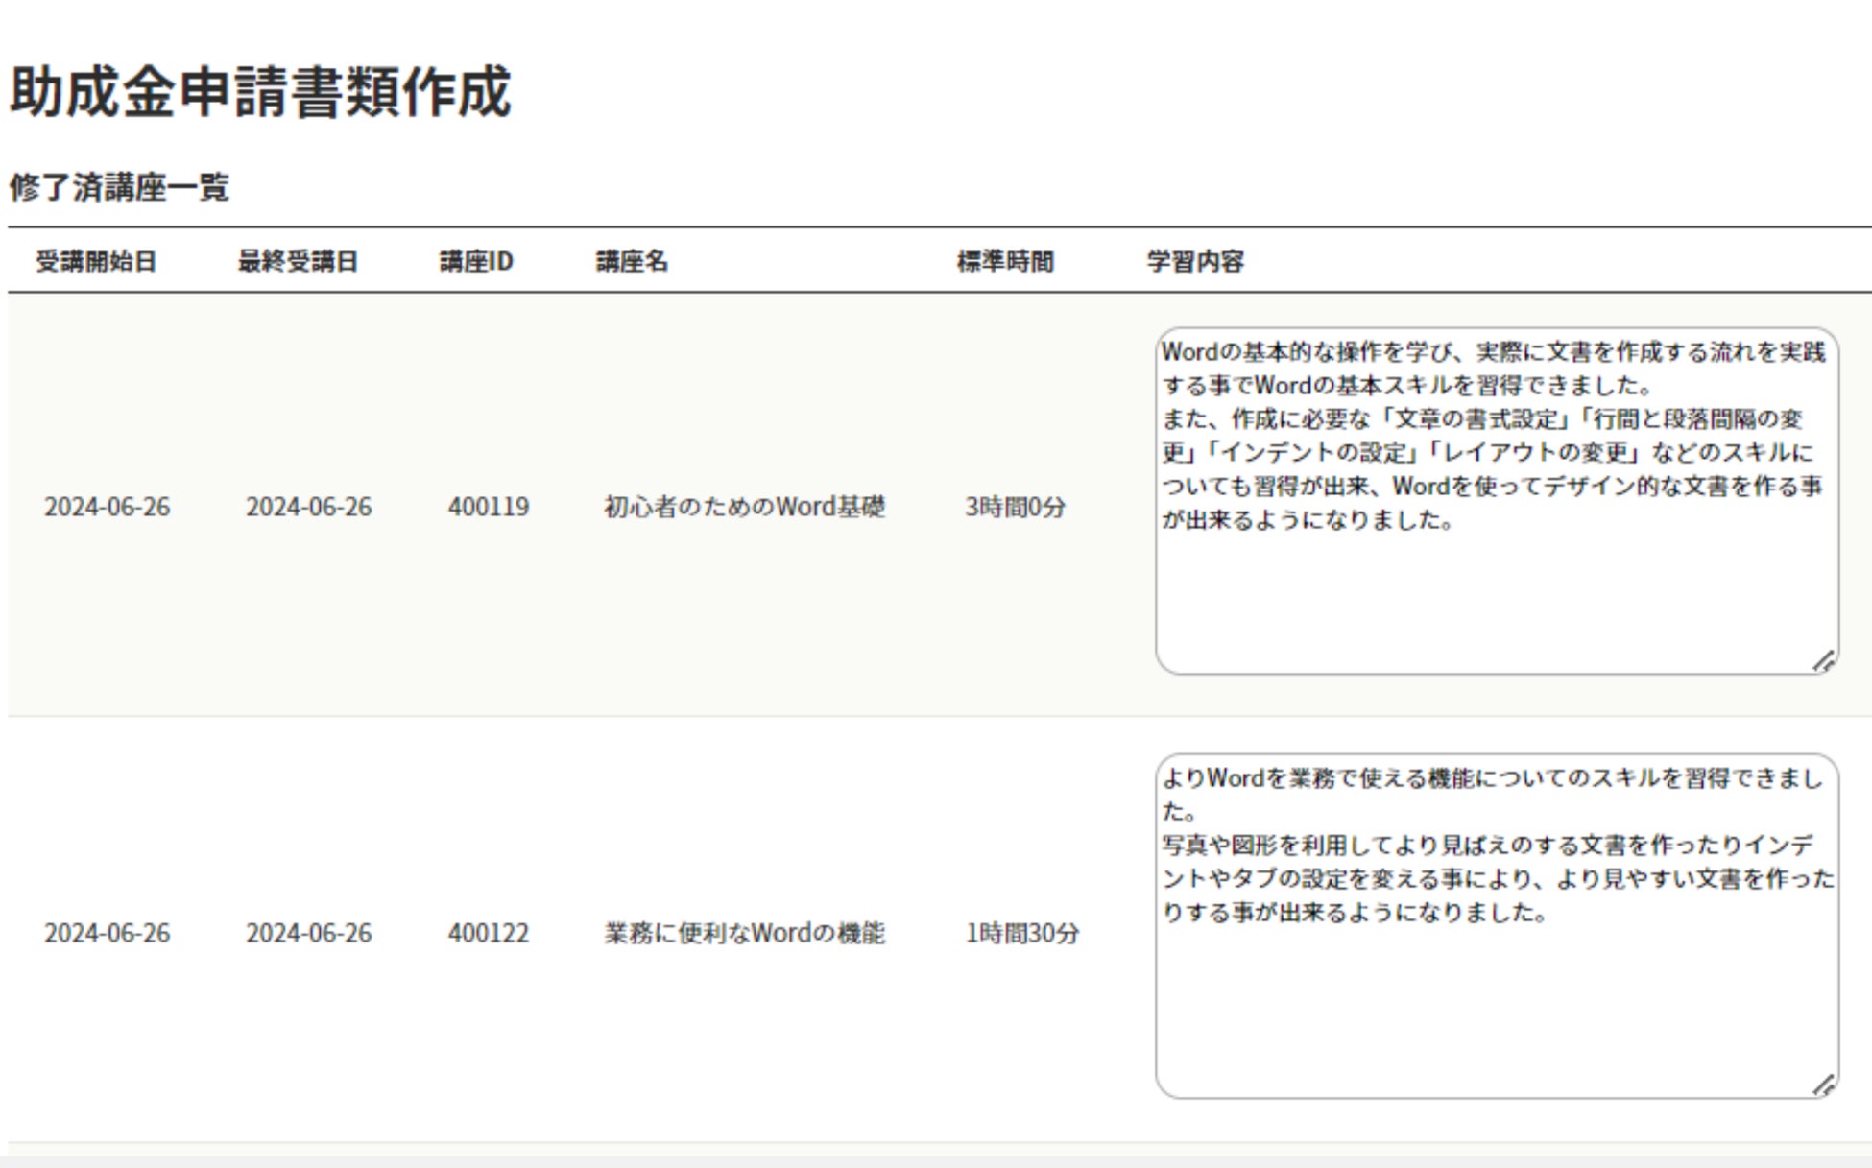Click the 助成金申請書類作成 page heading
The height and width of the screenshot is (1168, 1872).
tap(260, 93)
